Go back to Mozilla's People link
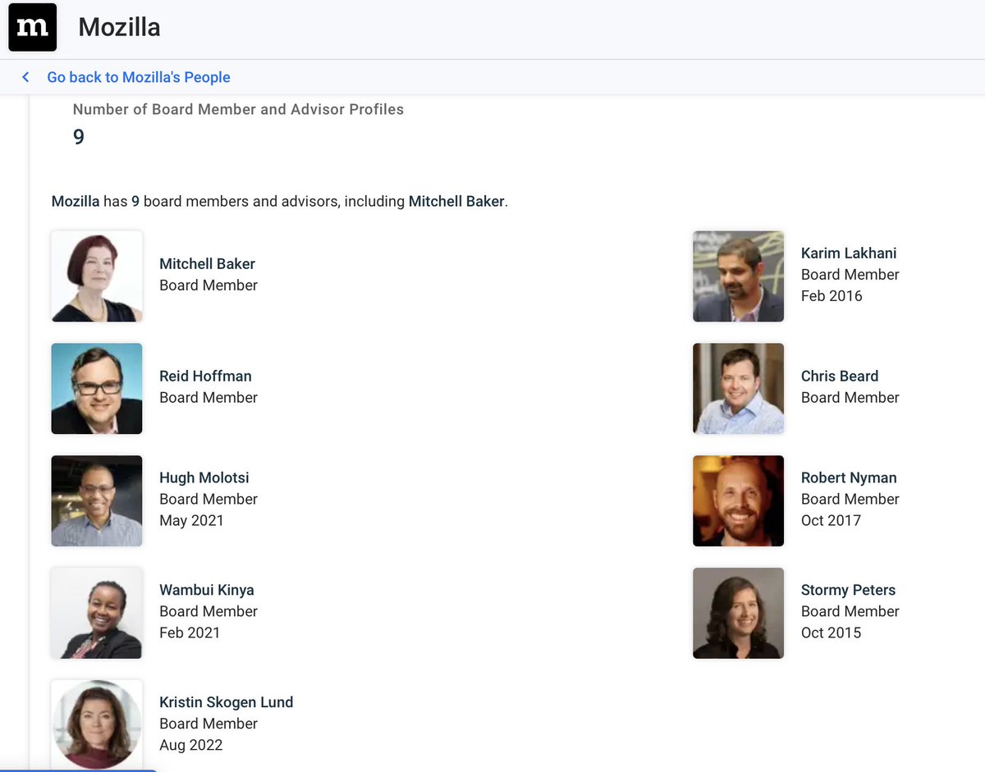Image resolution: width=985 pixels, height=772 pixels. click(x=138, y=77)
